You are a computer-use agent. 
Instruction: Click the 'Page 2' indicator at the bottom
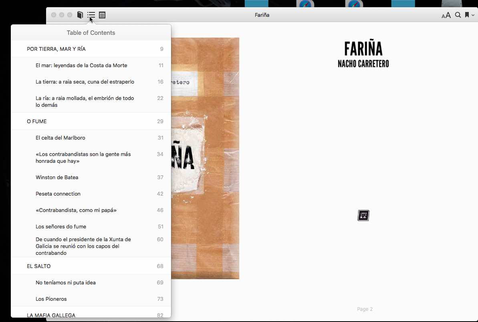click(x=365, y=309)
